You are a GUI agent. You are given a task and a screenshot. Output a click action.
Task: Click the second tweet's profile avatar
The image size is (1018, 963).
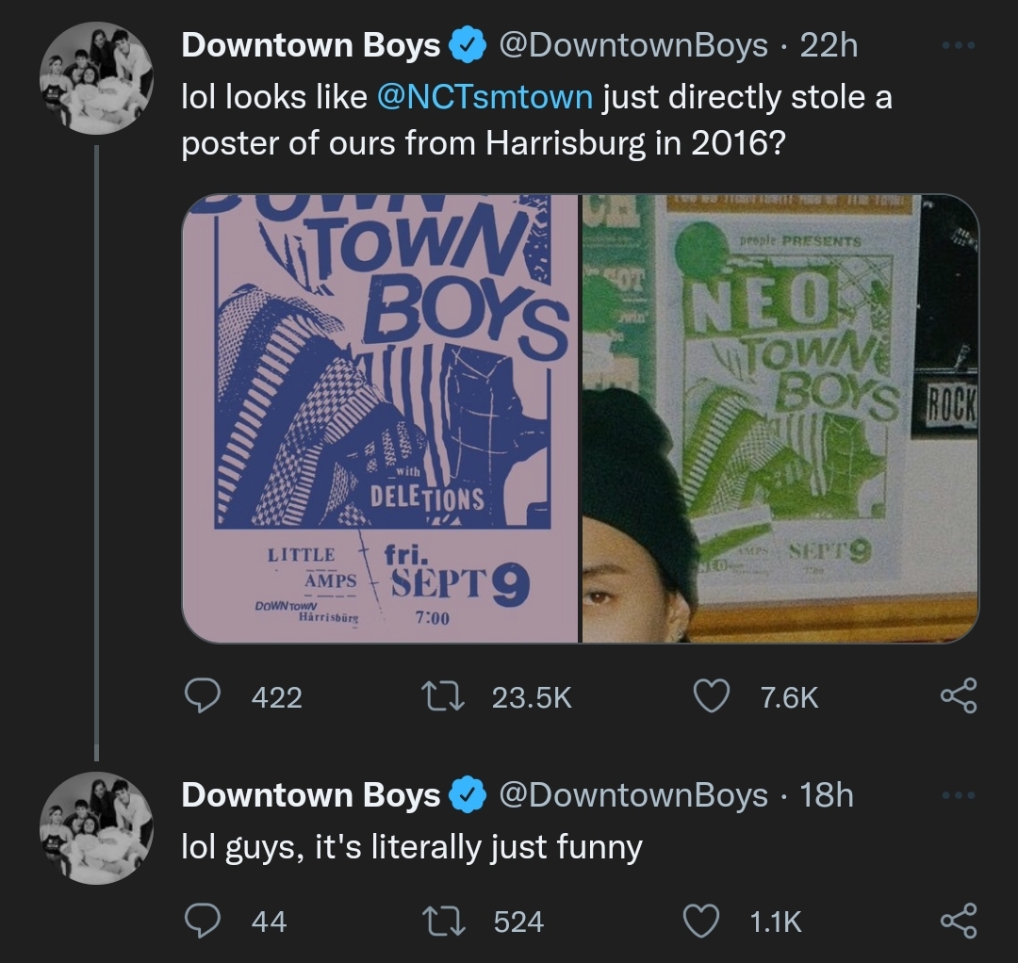click(96, 827)
